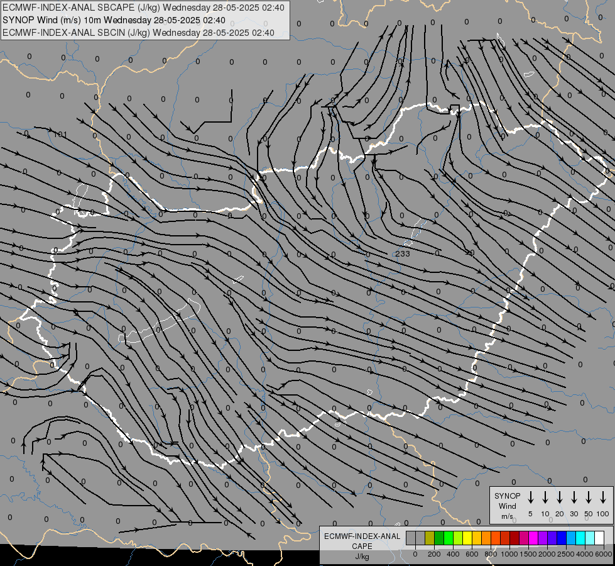Click the SYNOP label in wind legend
615x566 pixels.
tap(507, 496)
